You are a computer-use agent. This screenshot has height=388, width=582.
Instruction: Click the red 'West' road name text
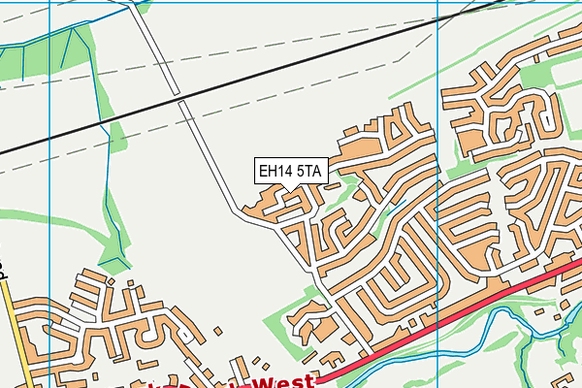click(284, 382)
